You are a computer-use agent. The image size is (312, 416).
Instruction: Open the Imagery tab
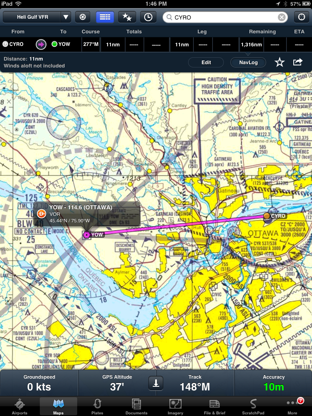pos(175,406)
